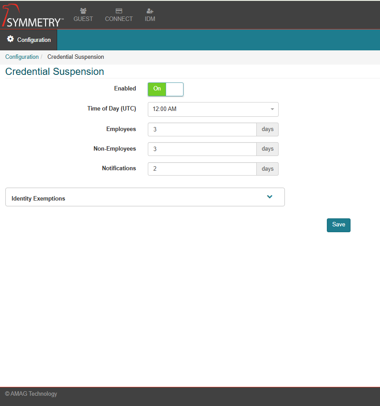Click the IDM add-user icon
Image resolution: width=380 pixels, height=406 pixels.
[x=150, y=11]
